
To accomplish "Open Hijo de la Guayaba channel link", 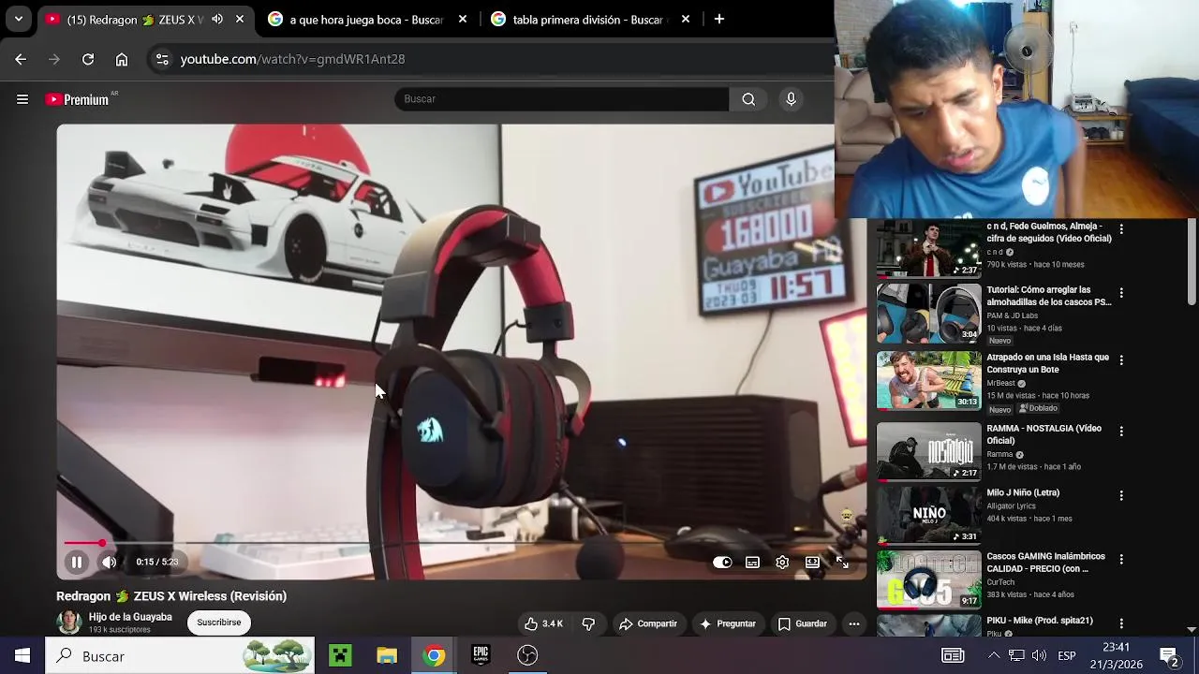I will 130,617.
